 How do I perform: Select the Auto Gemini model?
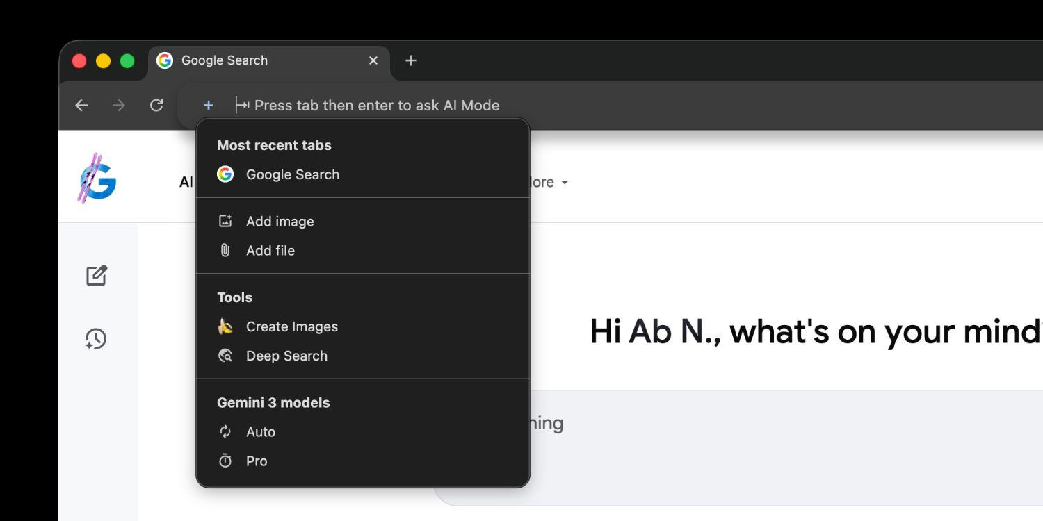coord(261,431)
